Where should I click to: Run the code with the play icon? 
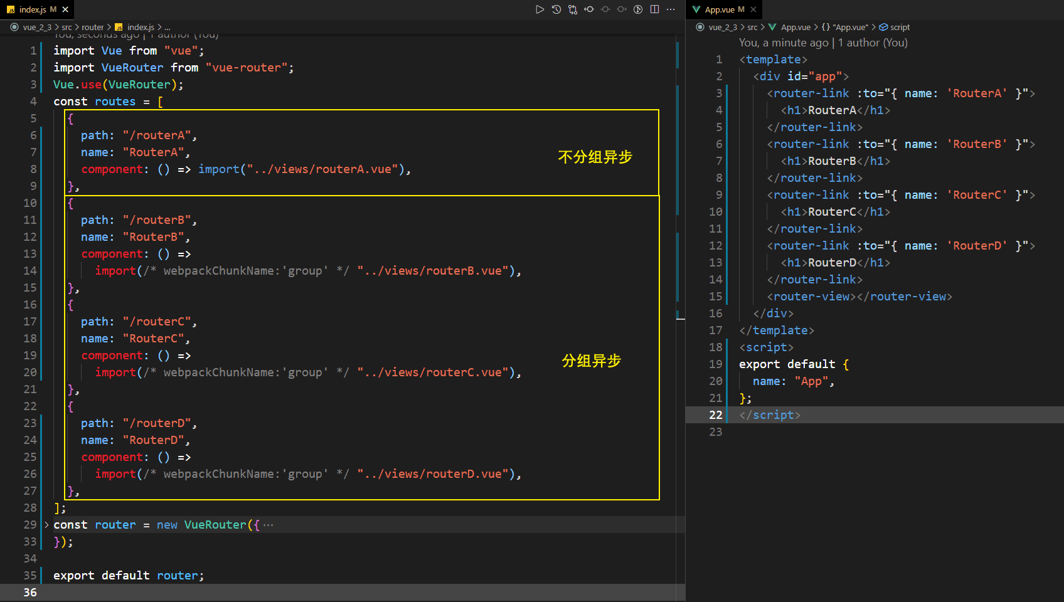(x=540, y=9)
